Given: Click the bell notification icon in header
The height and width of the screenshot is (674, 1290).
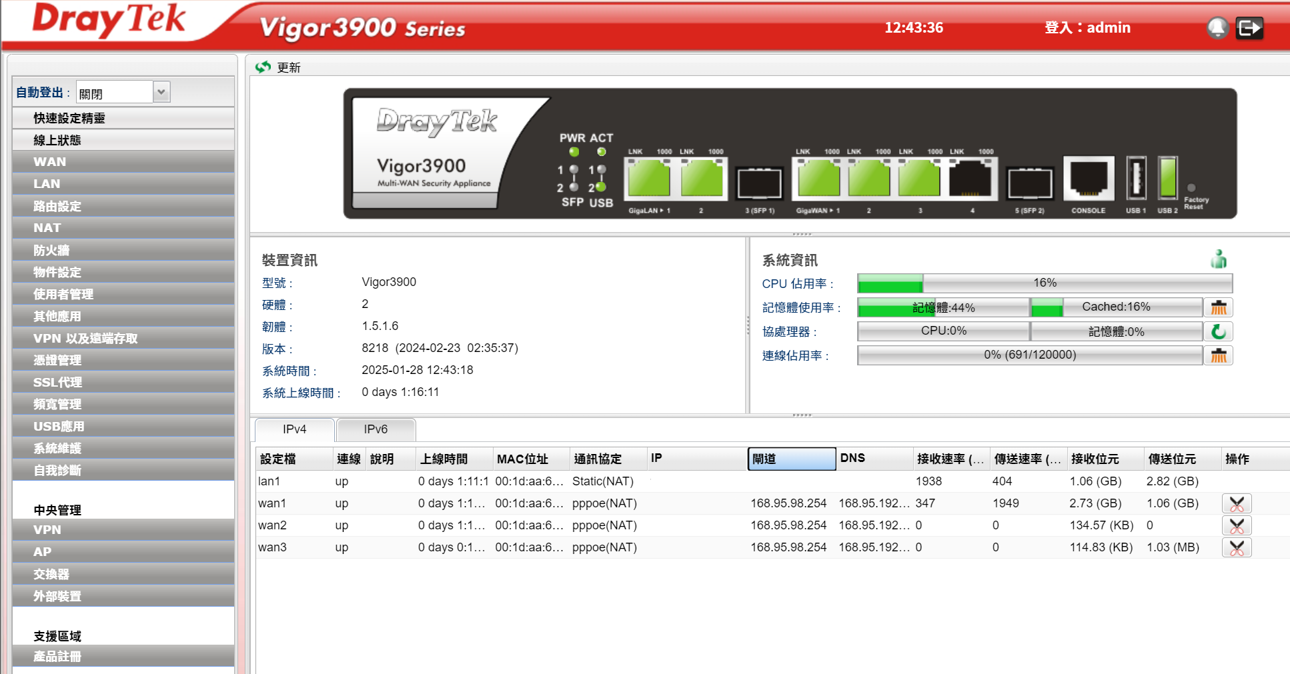Looking at the screenshot, I should (1217, 28).
